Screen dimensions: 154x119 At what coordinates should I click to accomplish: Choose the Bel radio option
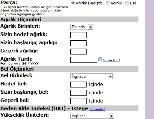[127, 3]
